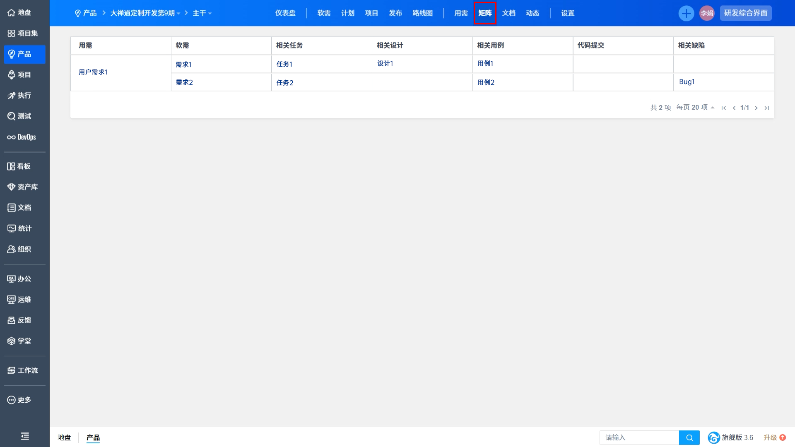
Task: Open the 资产库 diamond sidebar icon
Action: 12,187
